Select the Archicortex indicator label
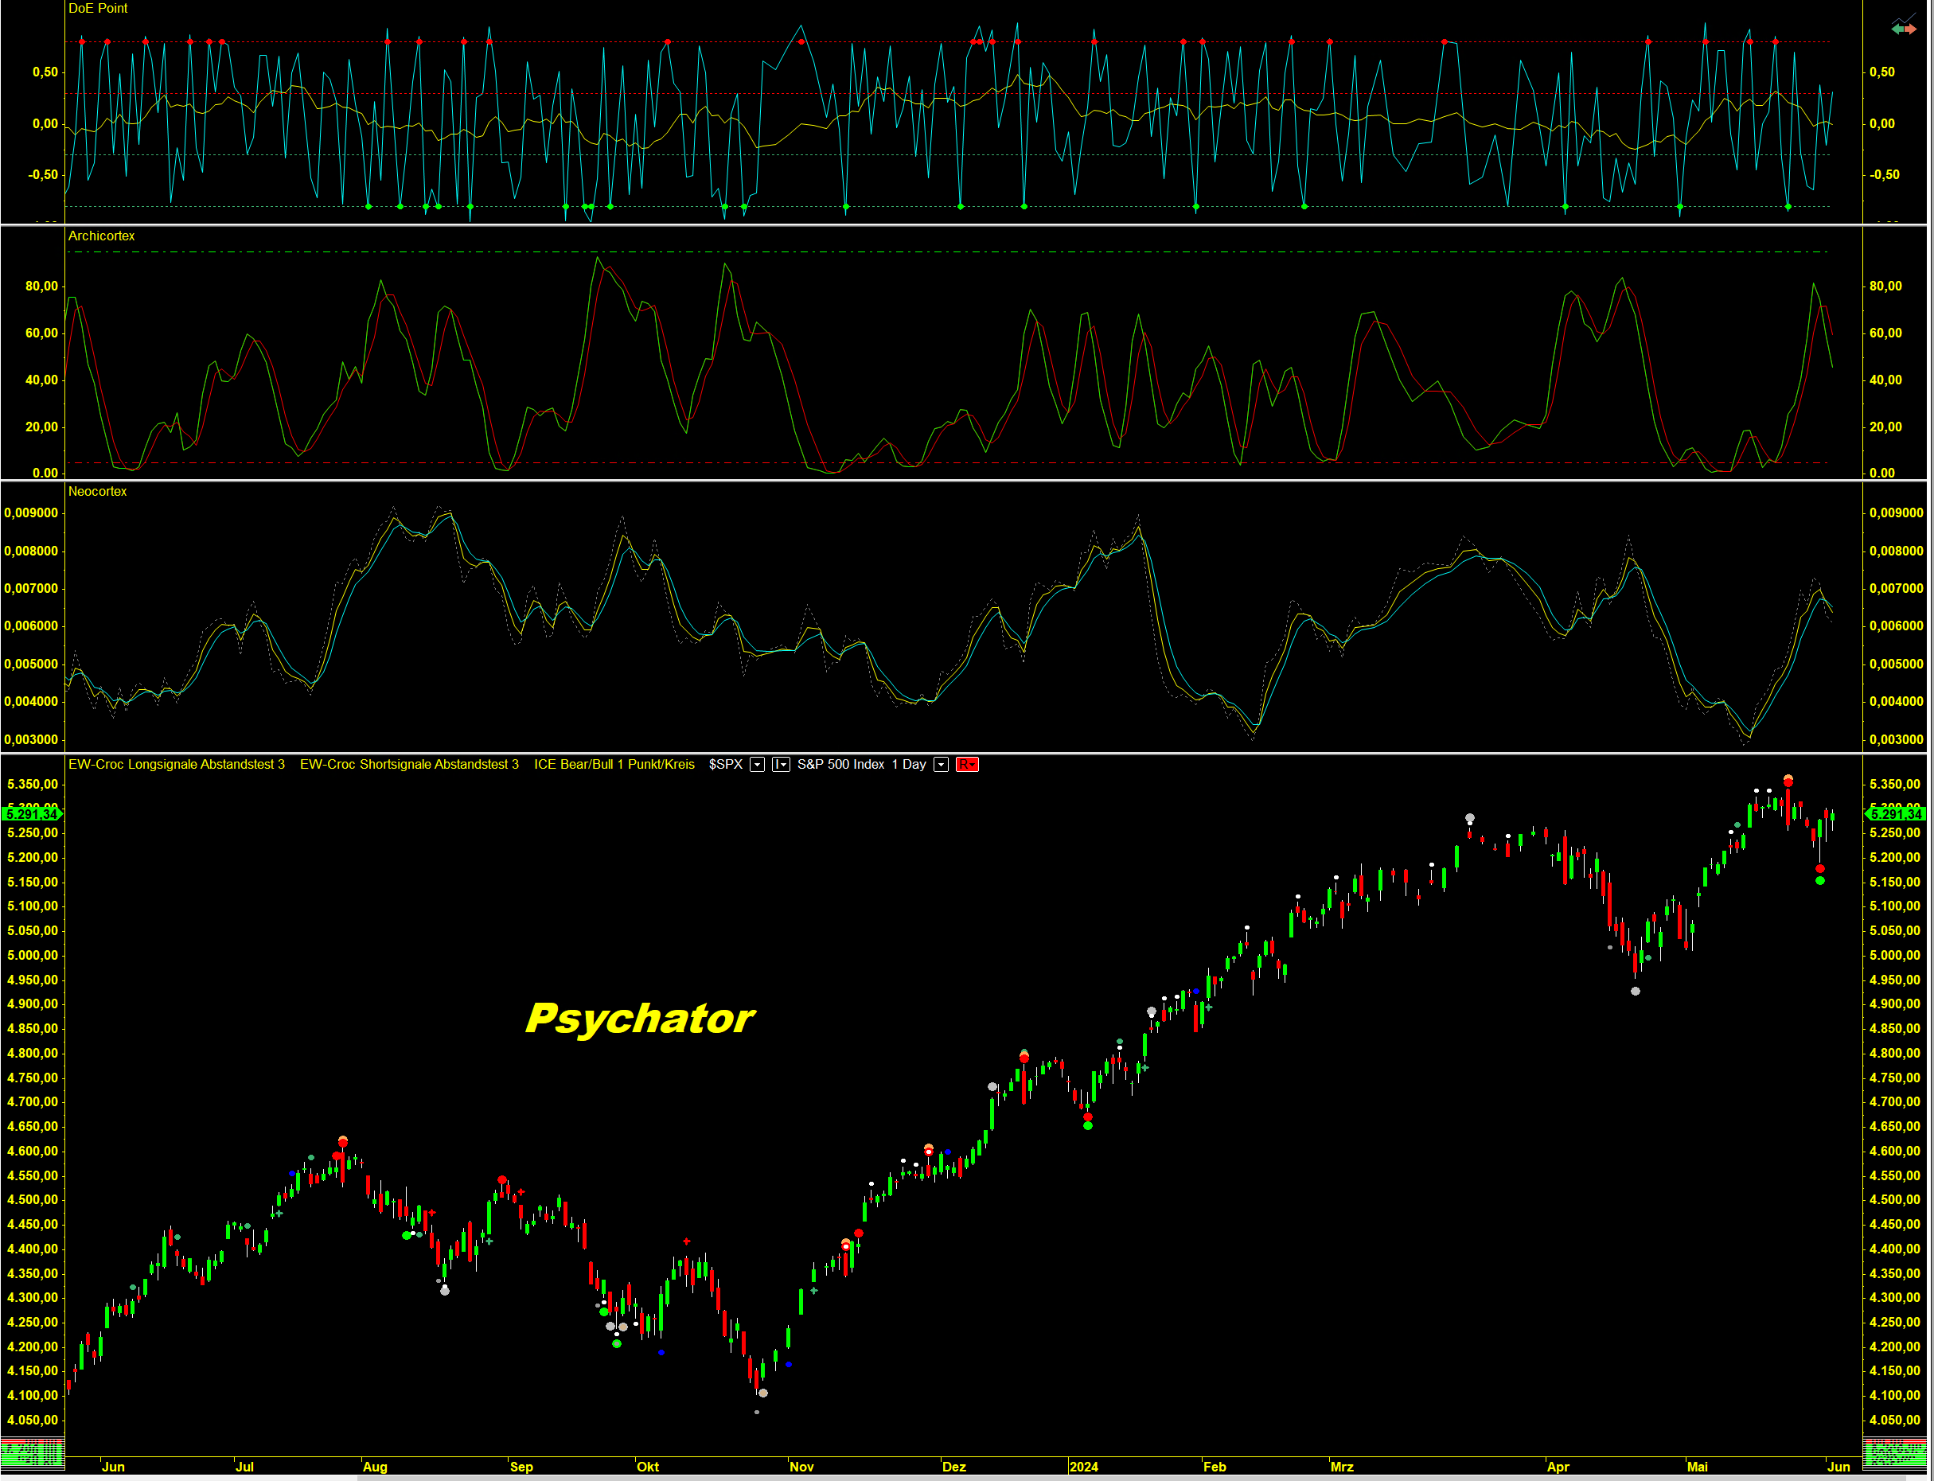Screen dimensions: 1934x1481 pos(101,236)
